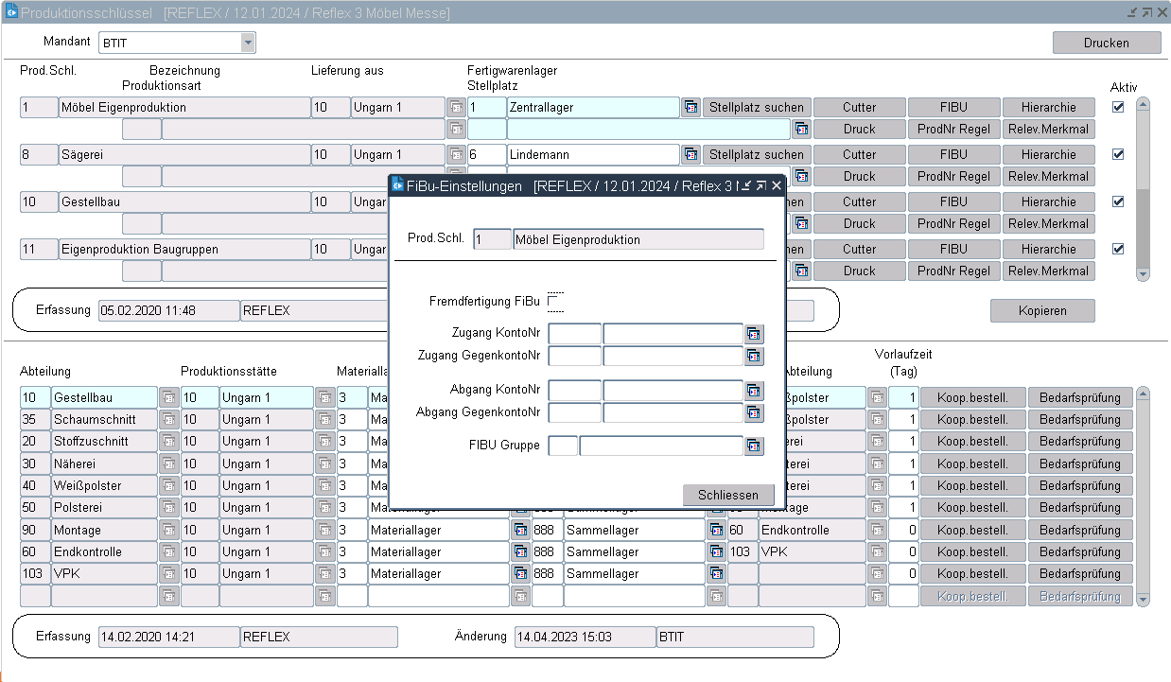Click Bedarfsprüfung button in Montage row
Image resolution: width=1171 pixels, height=682 pixels.
pos(1079,531)
